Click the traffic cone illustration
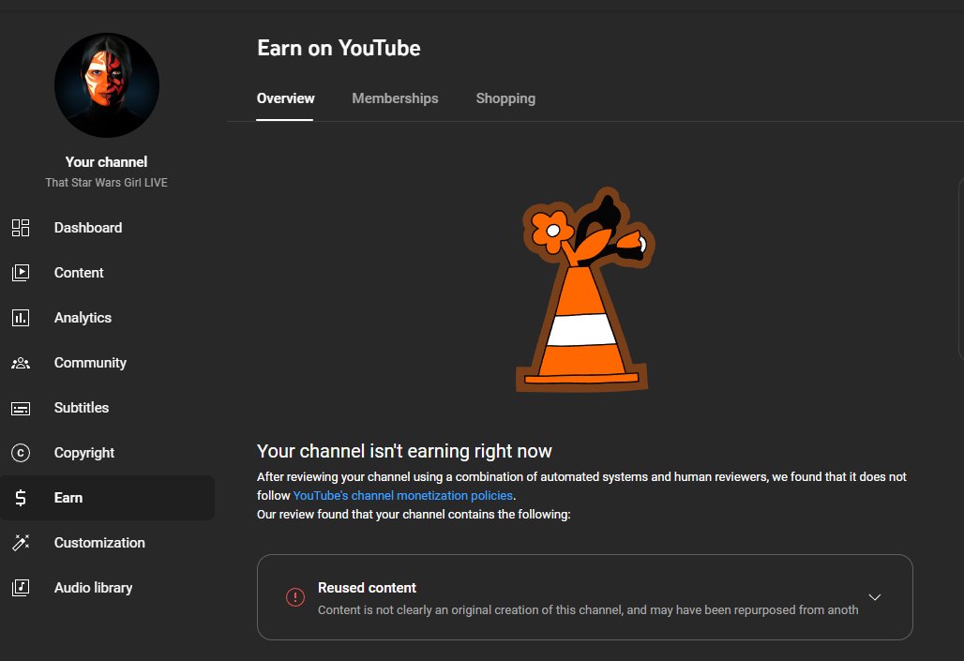Screen dimensions: 964x661 point(583,290)
